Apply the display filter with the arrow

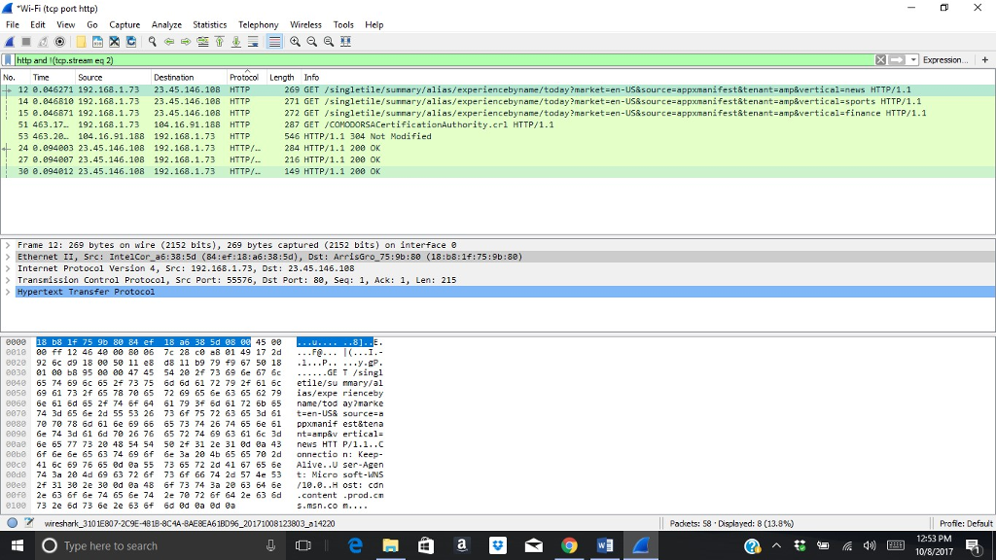pyautogui.click(x=897, y=60)
